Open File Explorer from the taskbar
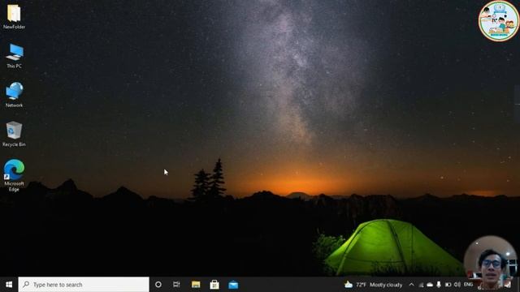 click(196, 285)
